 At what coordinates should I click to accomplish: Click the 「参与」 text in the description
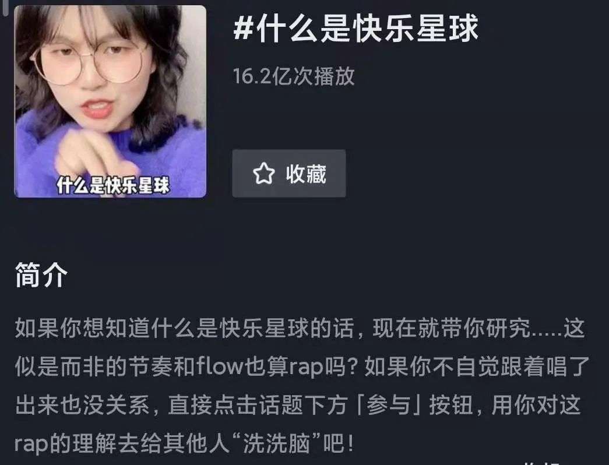click(x=388, y=405)
